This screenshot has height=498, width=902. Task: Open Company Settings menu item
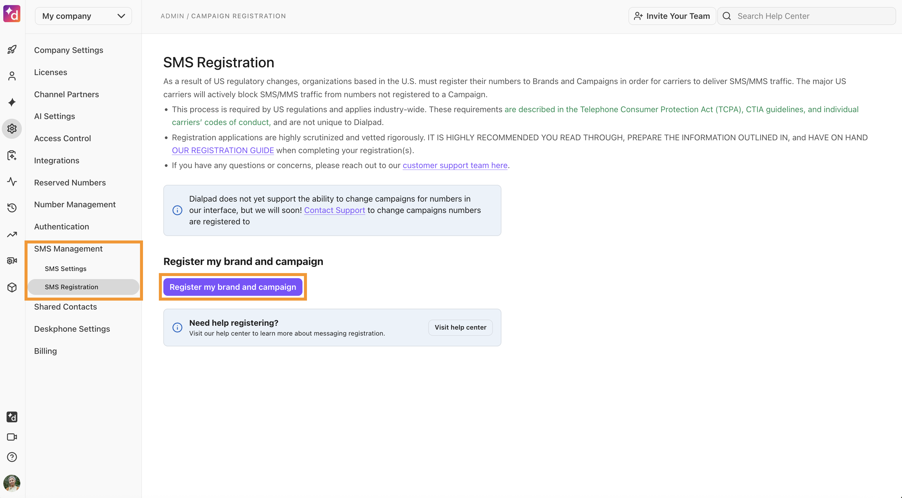(69, 50)
